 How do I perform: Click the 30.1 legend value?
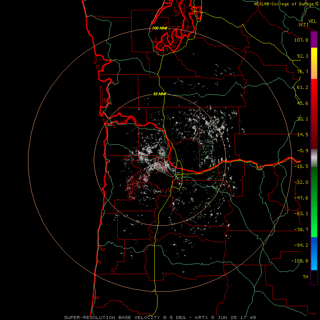tap(303, 119)
